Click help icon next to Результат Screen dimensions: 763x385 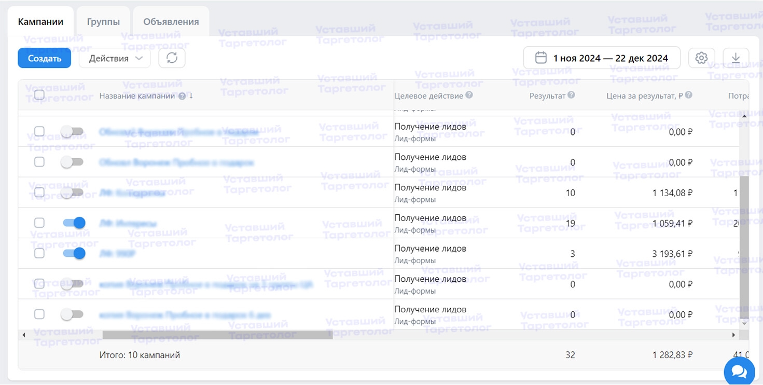(571, 95)
